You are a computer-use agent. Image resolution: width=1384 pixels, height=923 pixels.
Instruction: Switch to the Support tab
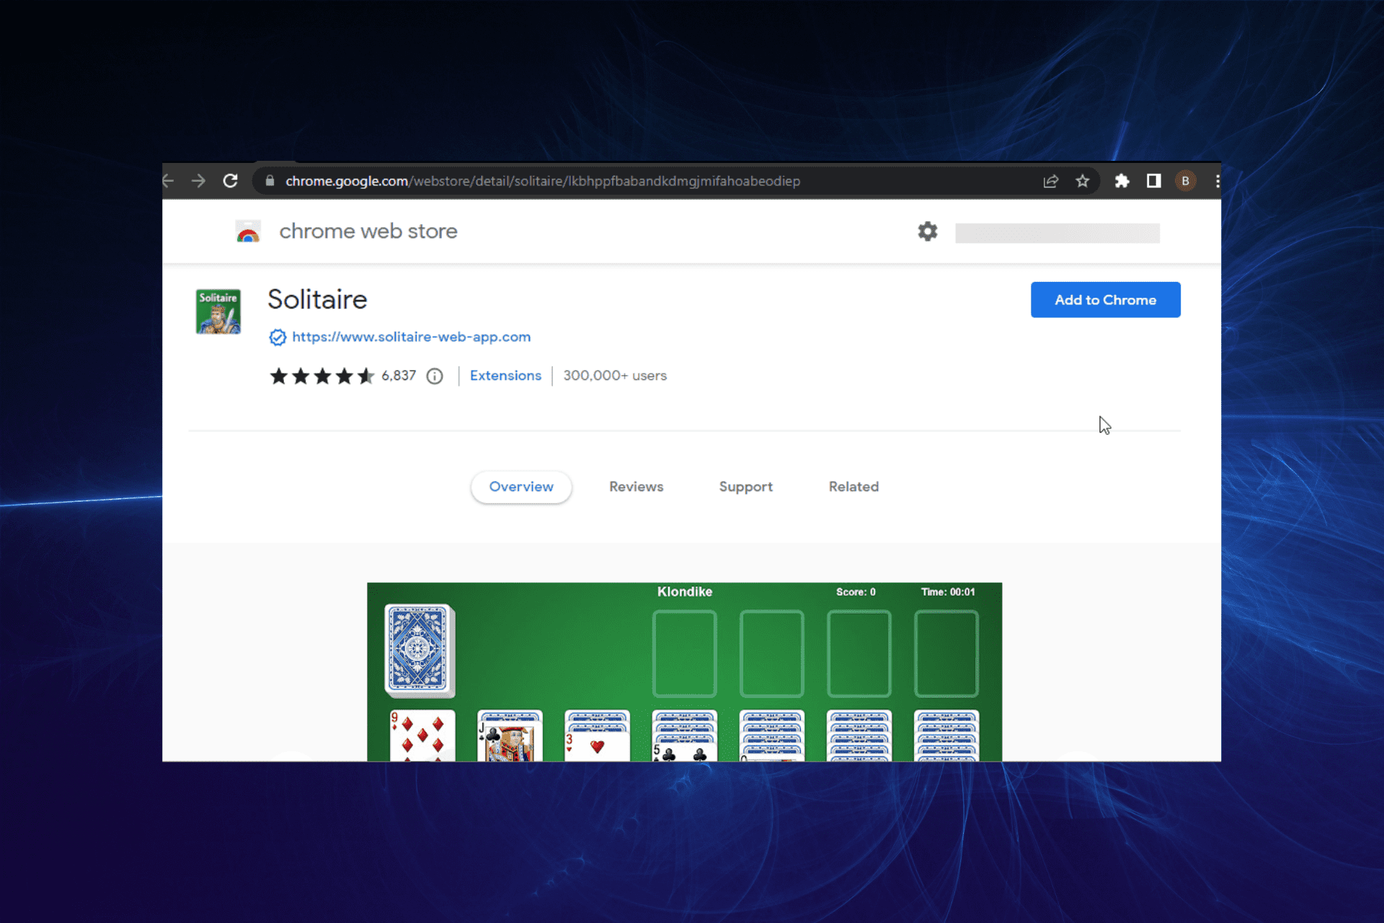pyautogui.click(x=745, y=486)
